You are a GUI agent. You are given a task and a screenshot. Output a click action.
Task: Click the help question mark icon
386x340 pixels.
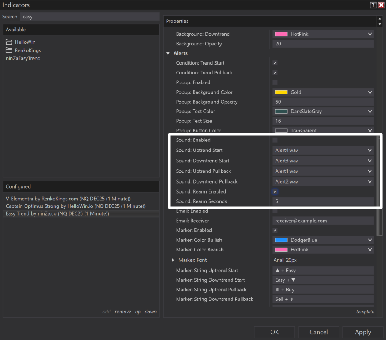point(373,5)
